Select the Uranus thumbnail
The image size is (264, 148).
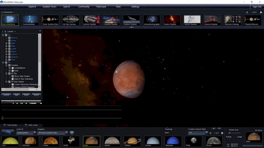coord(153,141)
